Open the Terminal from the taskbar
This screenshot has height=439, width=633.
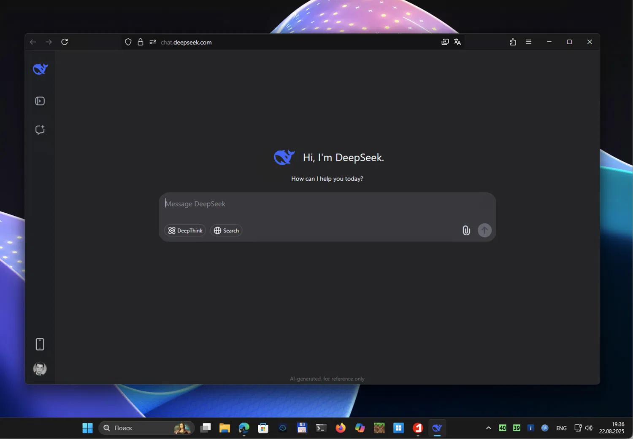[321, 428]
